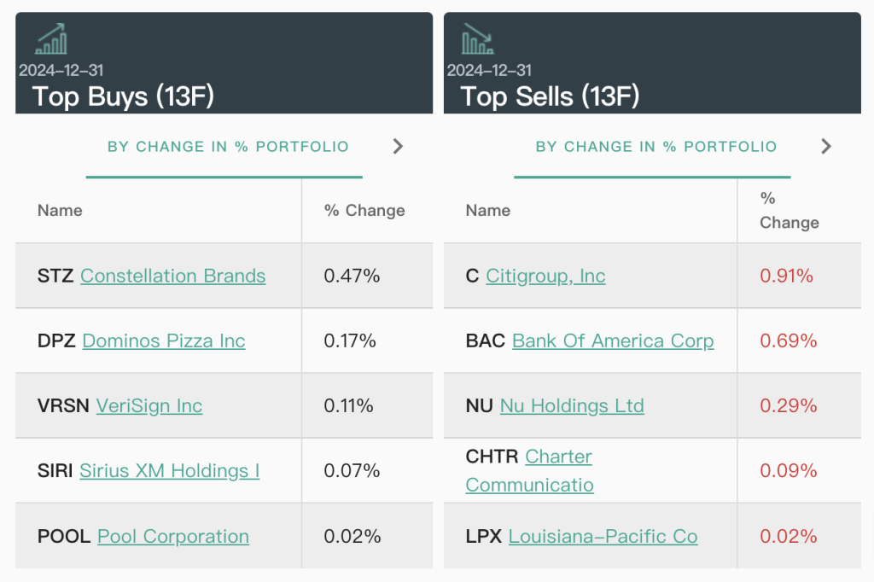Open the Citigroup, Inc link
Viewport: 874px width, 582px height.
pyautogui.click(x=545, y=276)
